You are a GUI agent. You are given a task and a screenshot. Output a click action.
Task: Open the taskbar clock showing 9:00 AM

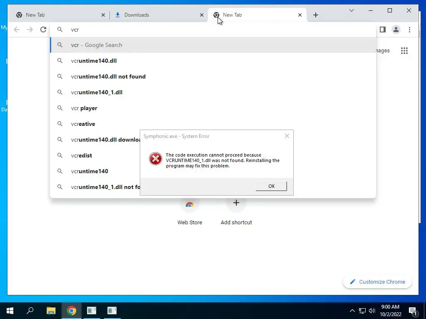(x=390, y=311)
